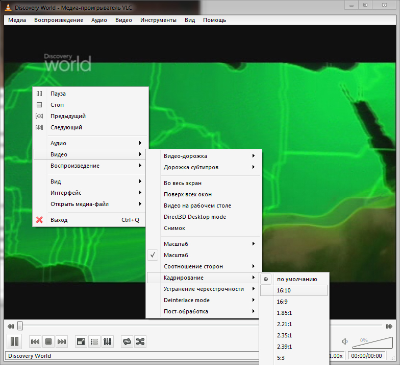The image size is (400, 365).
Task: Choose the 2.39:1 crop ratio
Action: pos(294,347)
